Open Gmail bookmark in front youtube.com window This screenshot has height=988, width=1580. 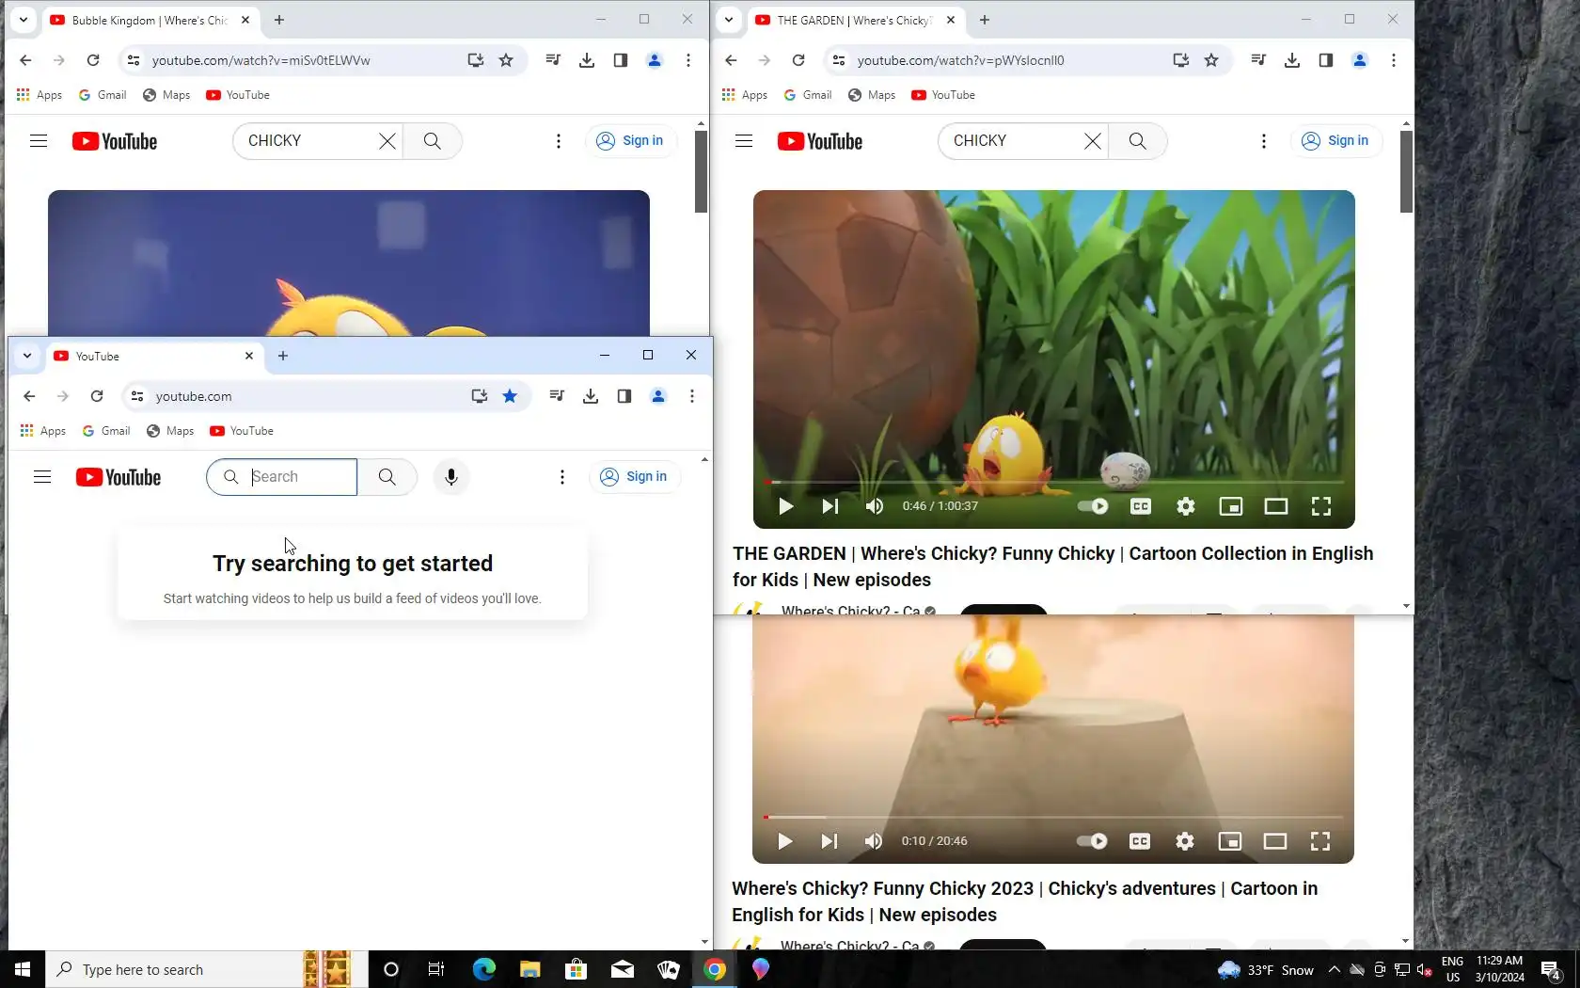click(106, 431)
